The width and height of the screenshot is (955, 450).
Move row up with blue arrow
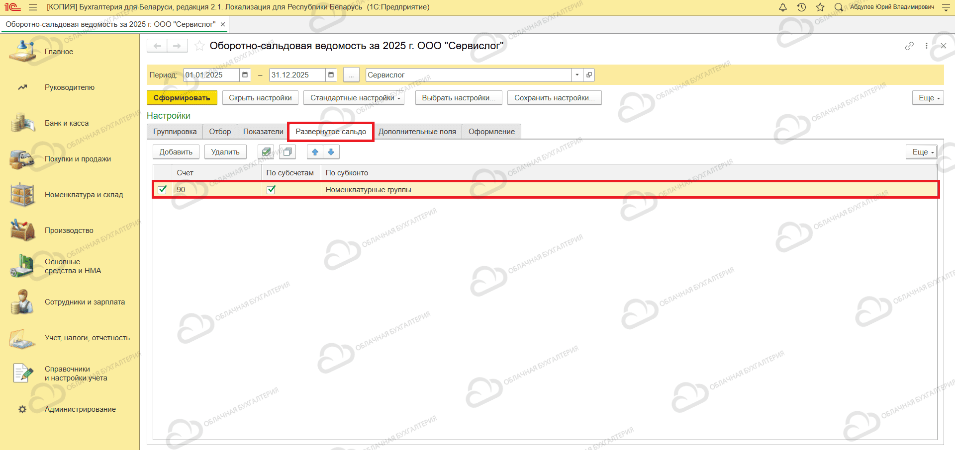coord(315,152)
